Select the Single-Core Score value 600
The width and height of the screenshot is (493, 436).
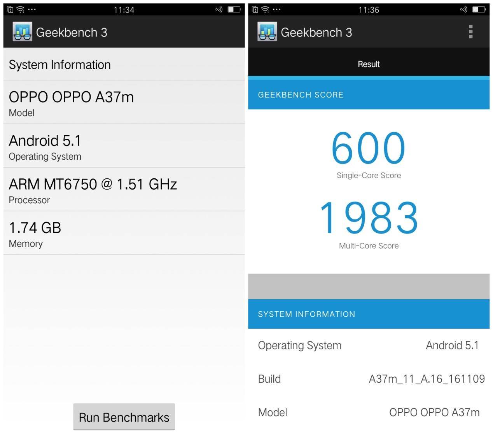coord(368,148)
